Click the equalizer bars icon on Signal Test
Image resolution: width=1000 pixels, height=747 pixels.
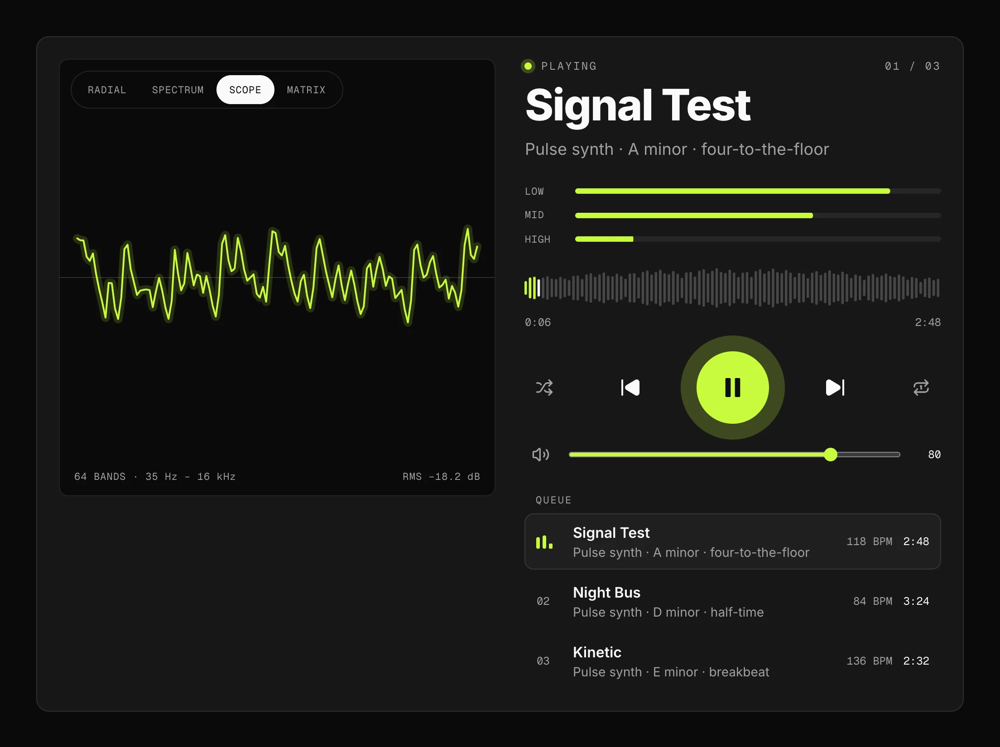544,542
